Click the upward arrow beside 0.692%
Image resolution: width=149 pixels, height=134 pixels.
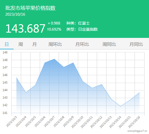pyautogui.click(x=48, y=29)
